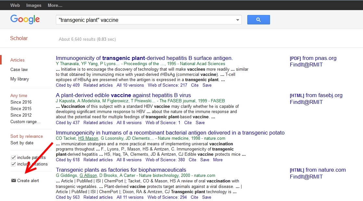This screenshot has height=201, width=363.
Task: Open the [HTML] from nature.com link
Action: [318, 170]
